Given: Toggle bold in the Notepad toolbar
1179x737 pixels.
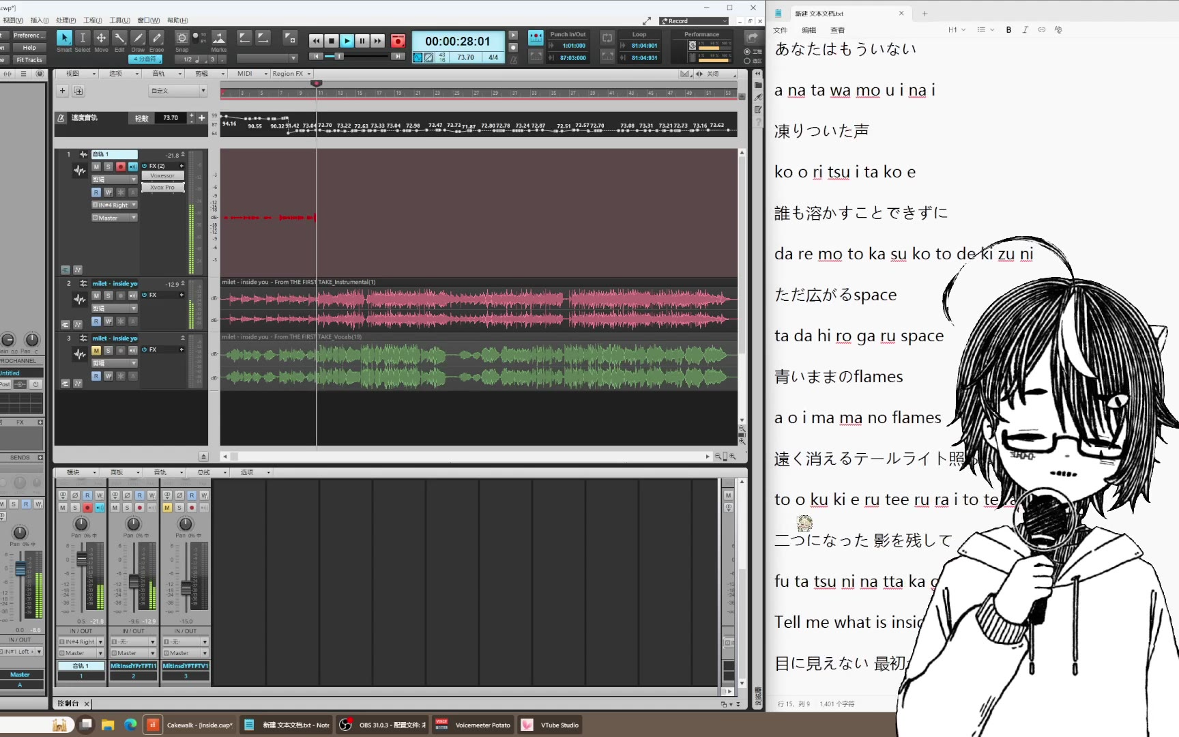Looking at the screenshot, I should [x=1008, y=29].
